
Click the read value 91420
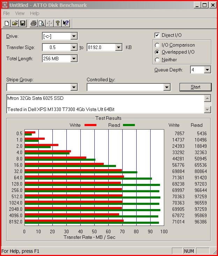pos(201,178)
